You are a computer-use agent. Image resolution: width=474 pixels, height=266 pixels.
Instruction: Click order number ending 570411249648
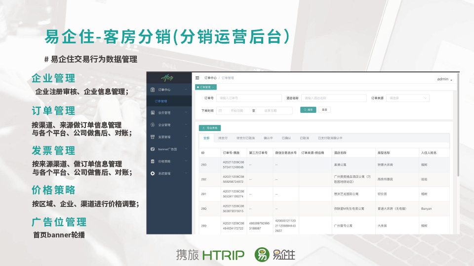pyautogui.click(x=233, y=165)
